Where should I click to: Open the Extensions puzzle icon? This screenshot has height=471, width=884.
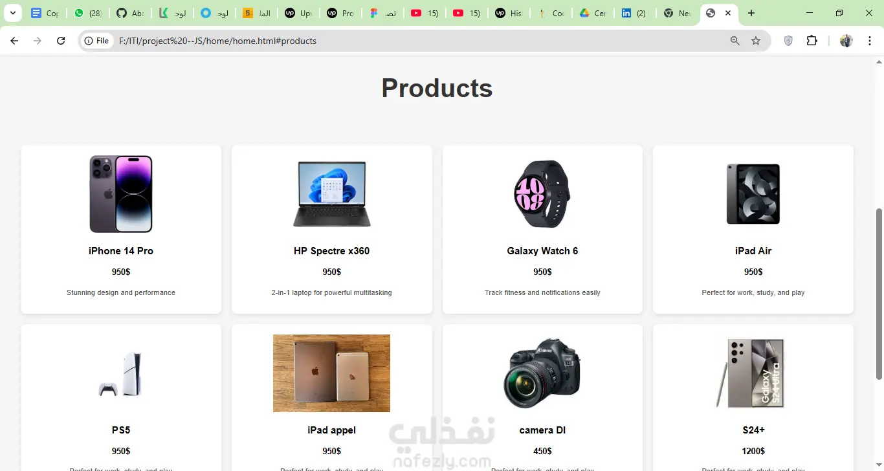coord(812,41)
